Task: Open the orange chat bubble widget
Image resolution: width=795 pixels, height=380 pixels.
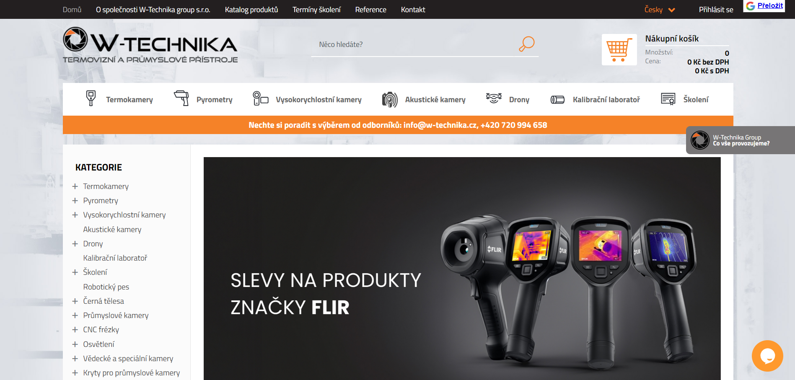Action: pos(767,356)
